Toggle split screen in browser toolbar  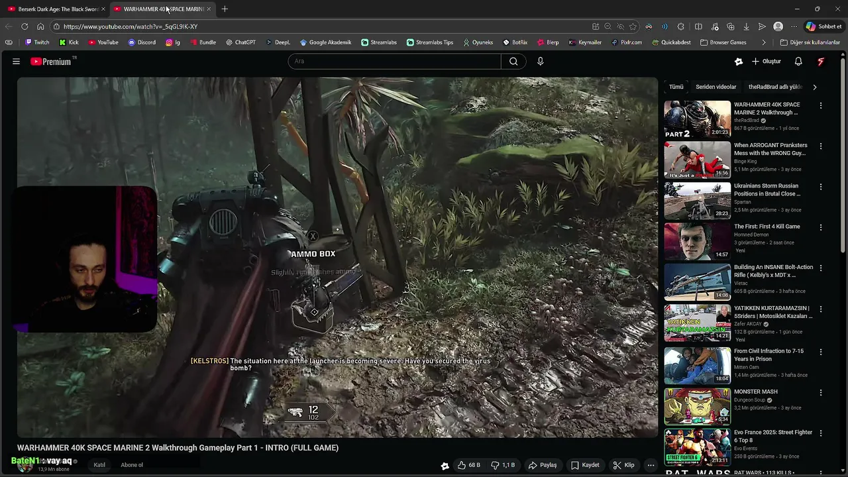[x=698, y=26]
